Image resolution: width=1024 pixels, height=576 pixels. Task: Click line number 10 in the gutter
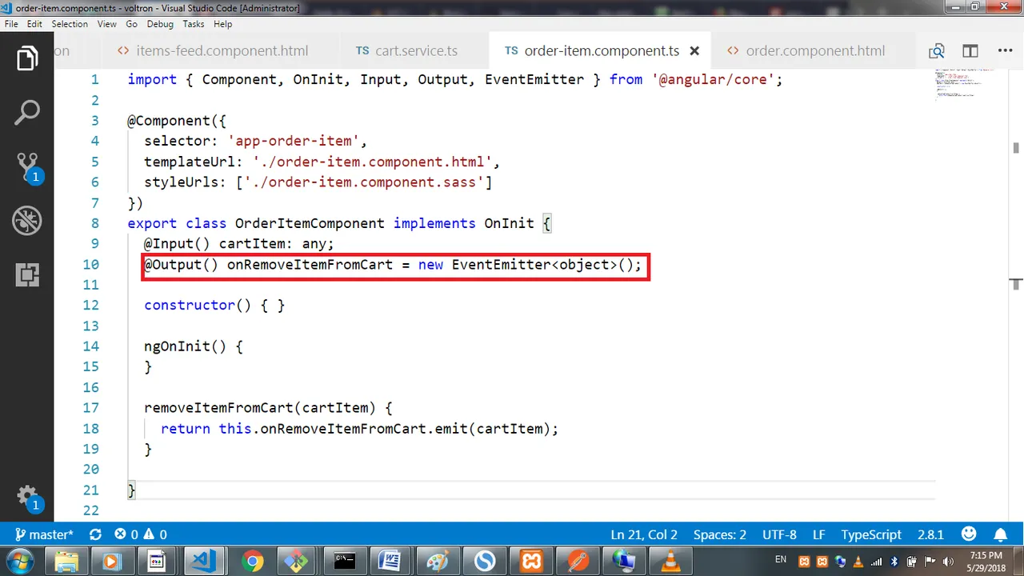pyautogui.click(x=90, y=264)
